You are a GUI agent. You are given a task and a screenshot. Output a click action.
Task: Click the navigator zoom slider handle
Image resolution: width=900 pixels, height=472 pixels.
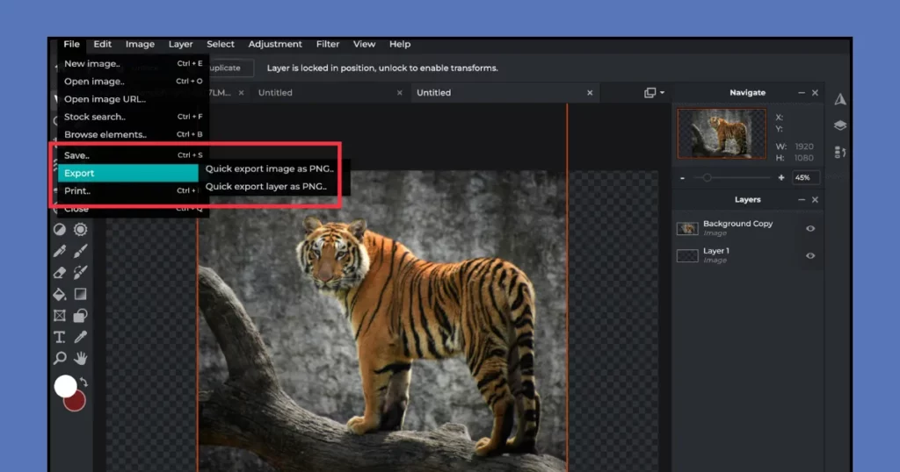pos(707,178)
